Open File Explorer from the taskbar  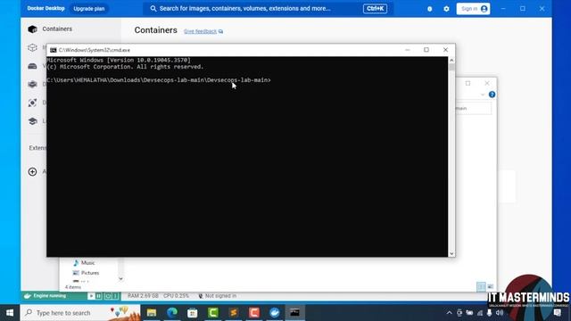click(152, 313)
